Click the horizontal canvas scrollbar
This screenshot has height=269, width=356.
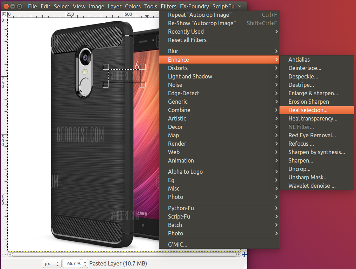tap(124, 254)
